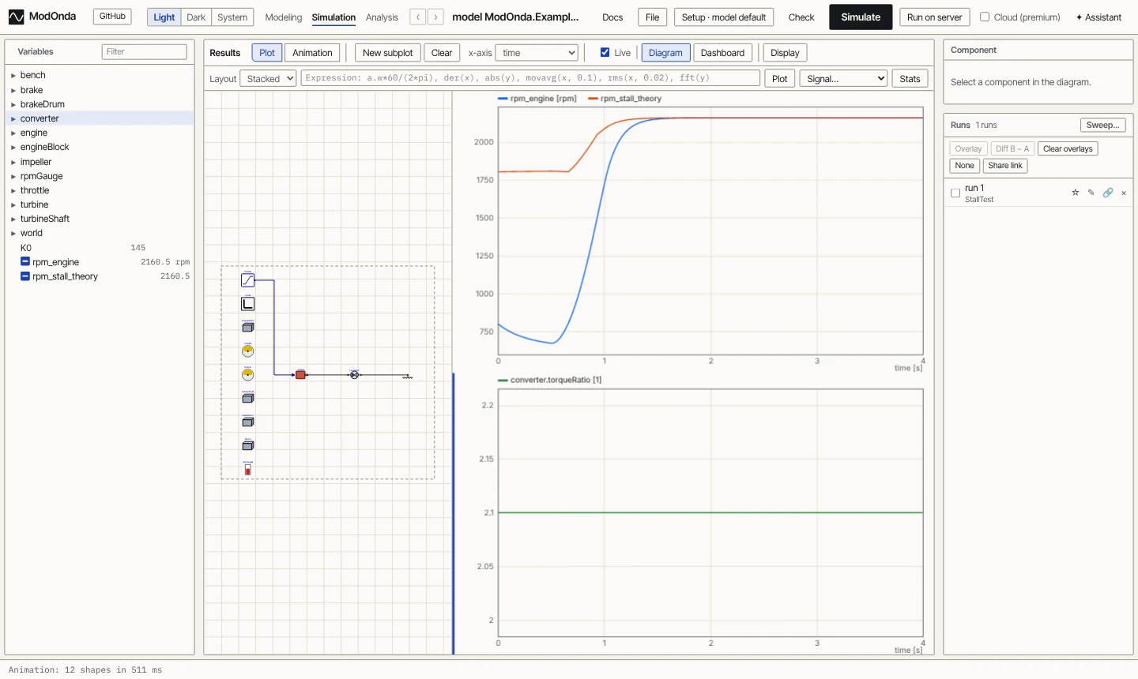The image size is (1138, 679).
Task: Open the Assistant sparkle button
Action: pyautogui.click(x=1098, y=17)
